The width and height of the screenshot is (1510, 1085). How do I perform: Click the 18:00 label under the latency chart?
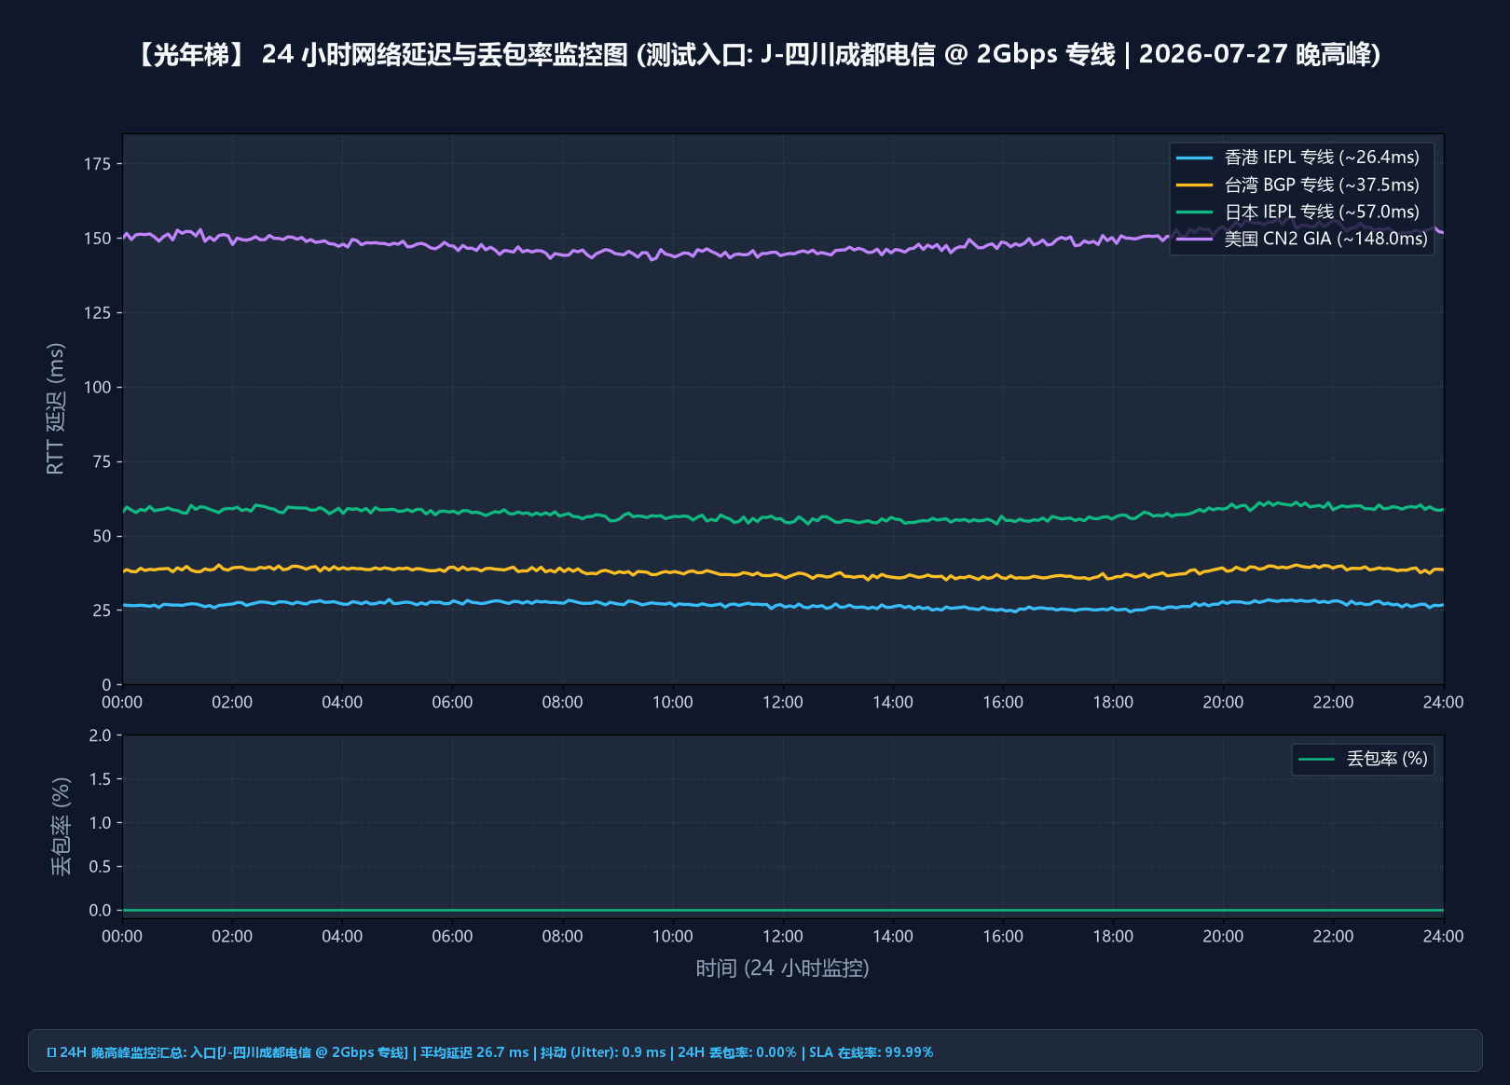1113,703
